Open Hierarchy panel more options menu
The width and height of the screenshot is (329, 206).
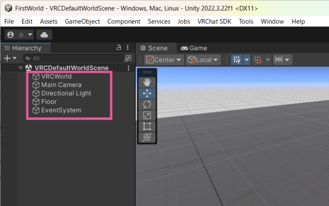coord(128,47)
